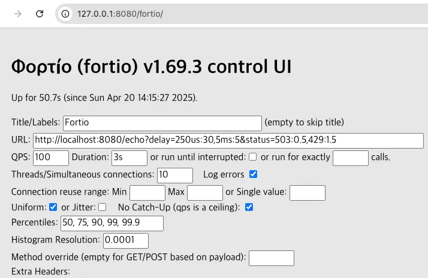Open the site information icon in the address bar
428x278 pixels.
pyautogui.click(x=65, y=14)
